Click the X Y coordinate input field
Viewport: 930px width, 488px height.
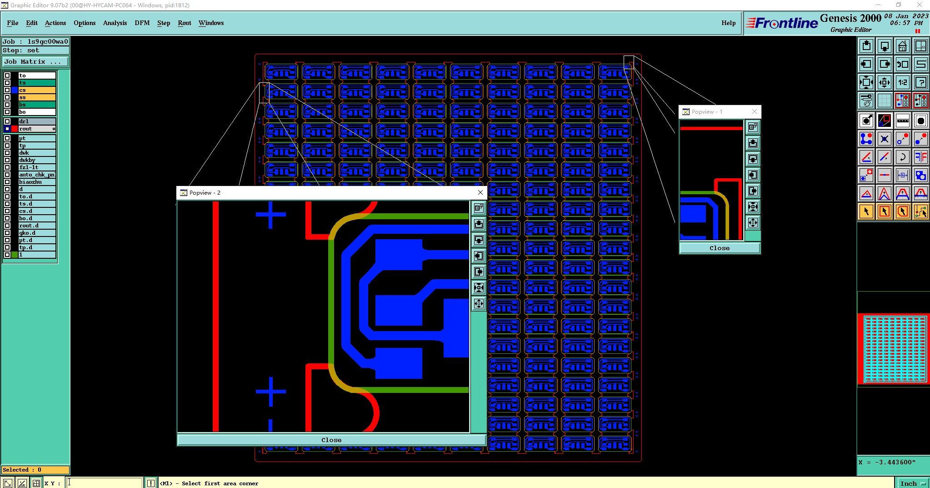point(105,483)
